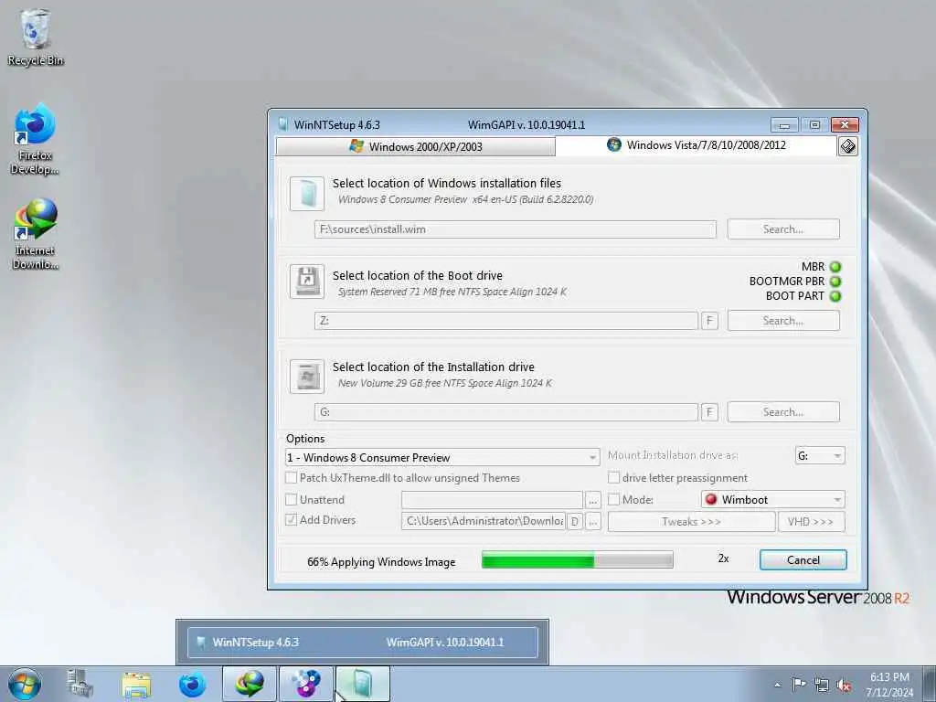Toggle the Add Drivers checkbox
Viewport: 936px width, 702px height.
[x=292, y=519]
